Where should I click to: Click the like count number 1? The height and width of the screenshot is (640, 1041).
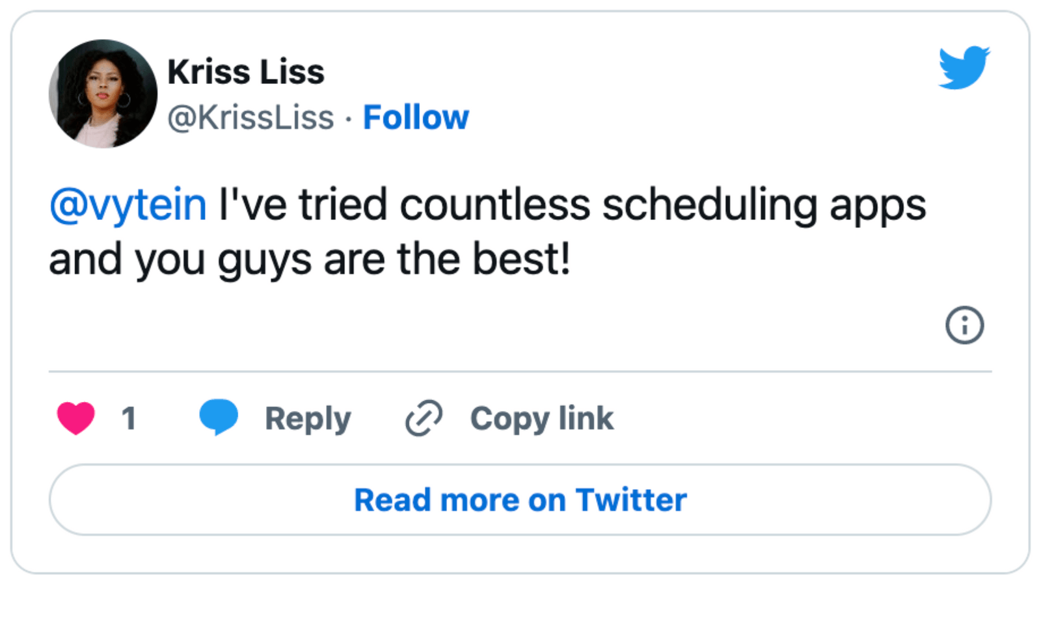[x=129, y=418]
